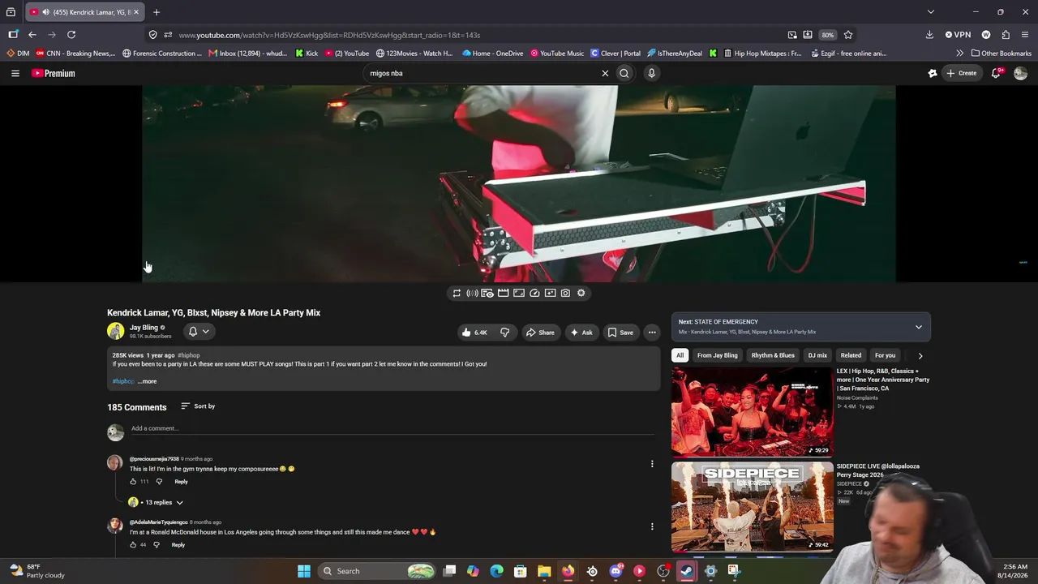Go to YouTube Premium home logo

54,73
